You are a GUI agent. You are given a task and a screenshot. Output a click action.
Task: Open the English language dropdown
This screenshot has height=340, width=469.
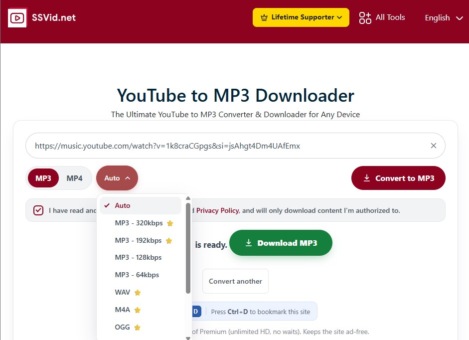pyautogui.click(x=444, y=18)
